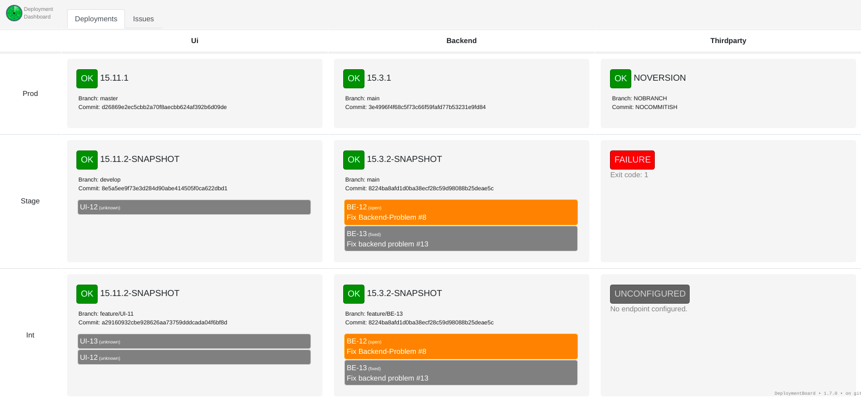861x398 pixels.
Task: Click 'No endpoint configured.' text
Action: pos(649,309)
